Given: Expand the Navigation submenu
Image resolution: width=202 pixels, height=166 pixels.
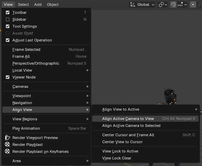Looking at the screenshot, I should point(46,103).
